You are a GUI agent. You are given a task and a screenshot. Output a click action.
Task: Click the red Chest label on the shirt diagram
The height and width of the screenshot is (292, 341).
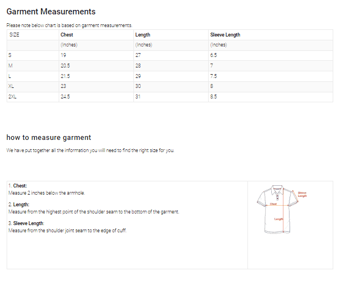(273, 204)
